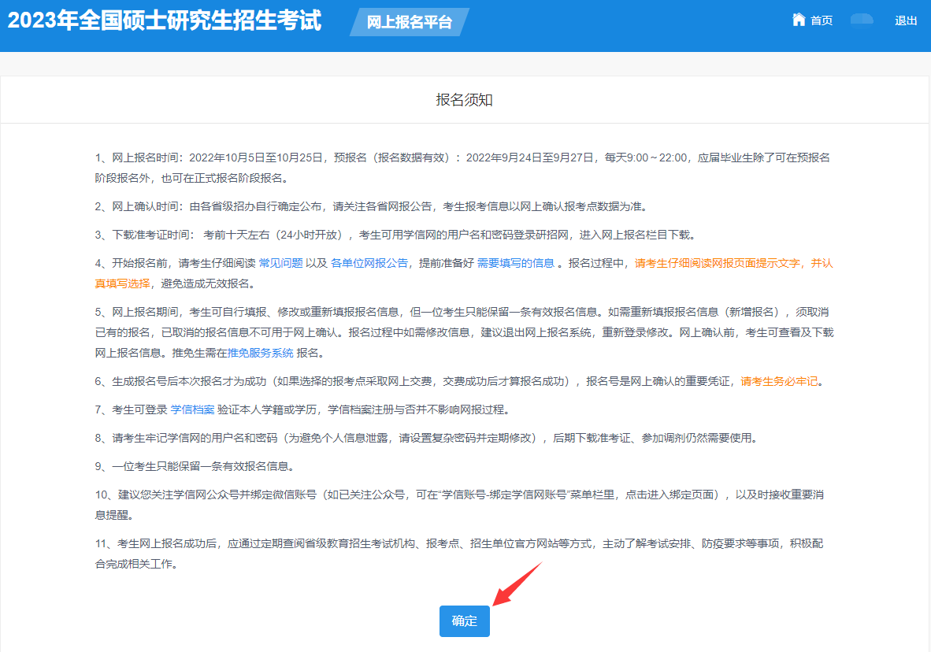931x652 pixels.
Task: Click item 2 about 网上确认时间
Action: click(370, 206)
